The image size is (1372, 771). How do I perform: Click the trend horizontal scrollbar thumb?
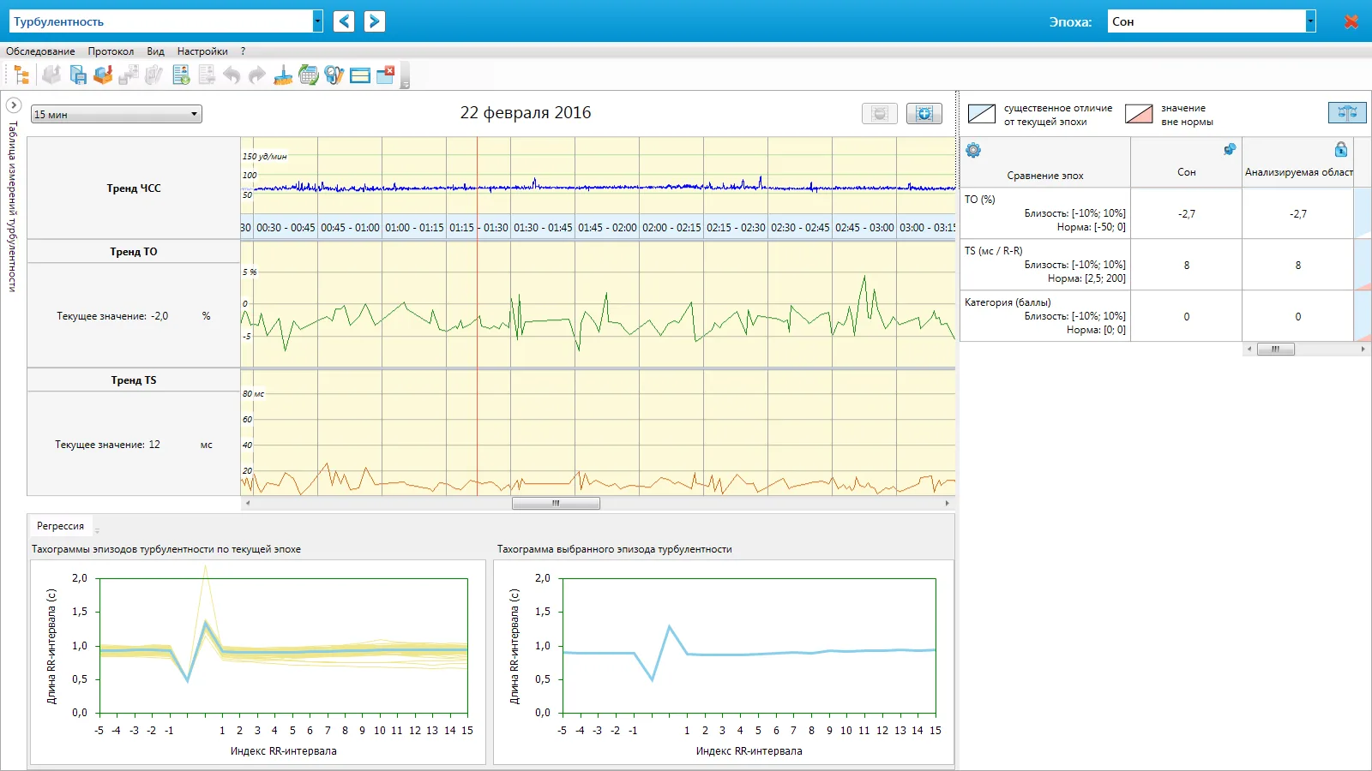click(556, 504)
